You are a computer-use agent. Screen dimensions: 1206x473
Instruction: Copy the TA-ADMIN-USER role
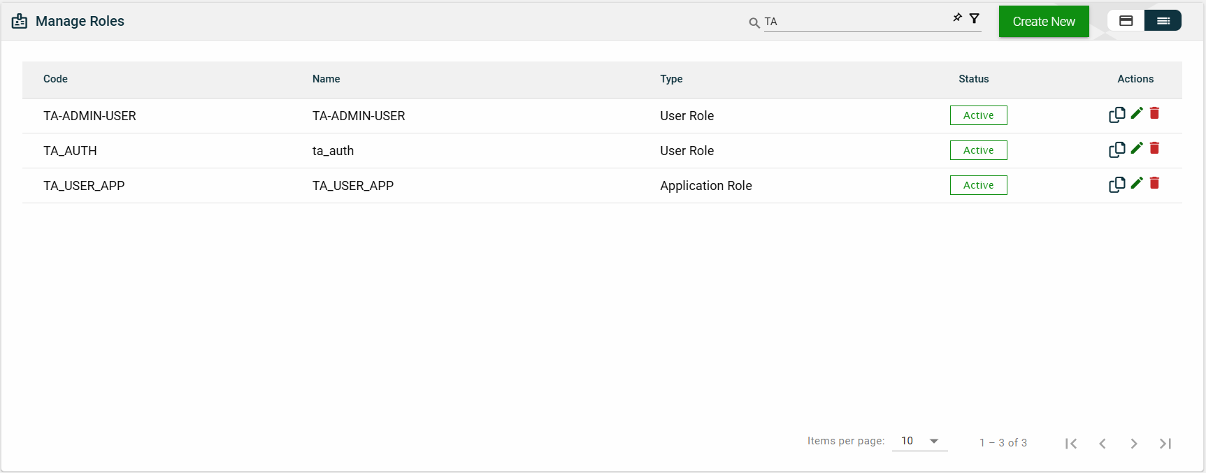(1117, 115)
